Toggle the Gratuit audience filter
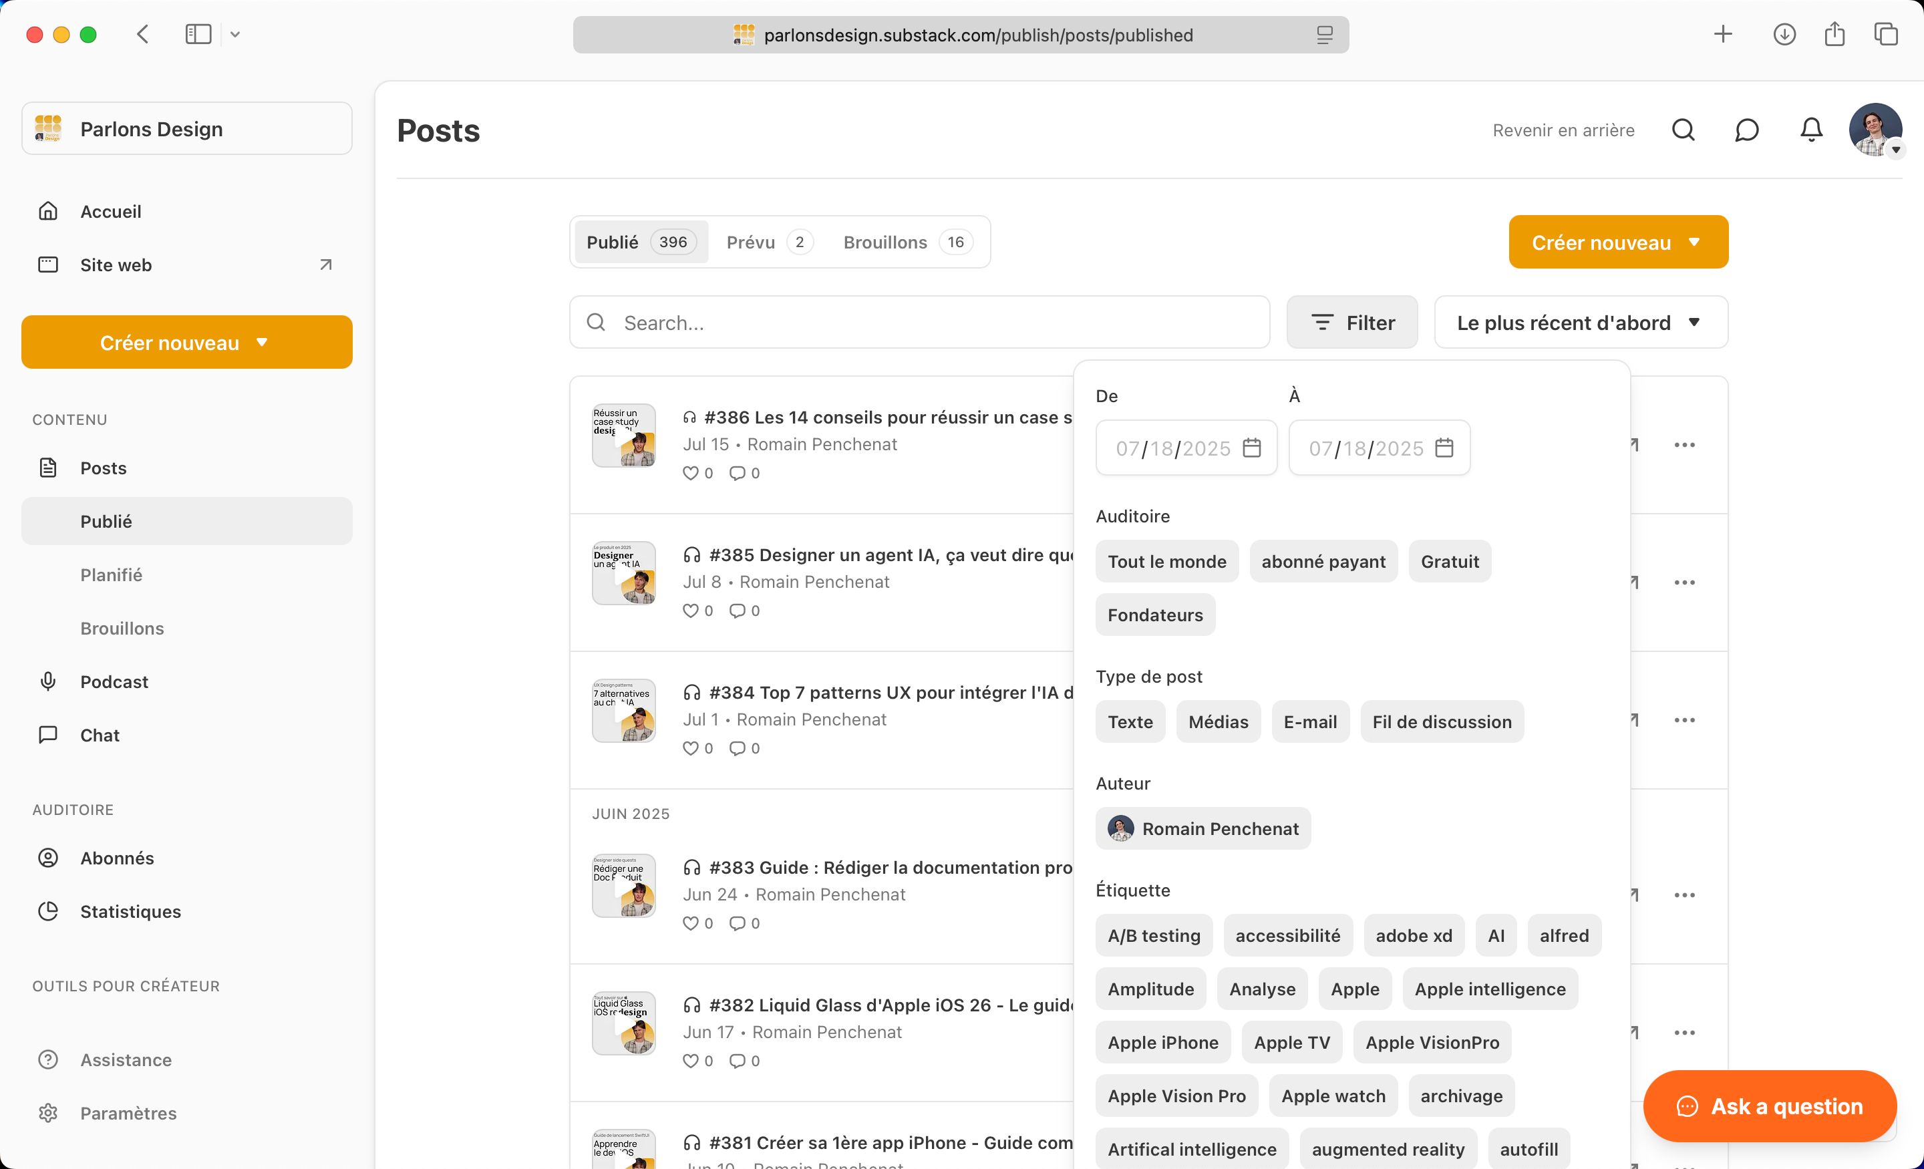 (1449, 562)
